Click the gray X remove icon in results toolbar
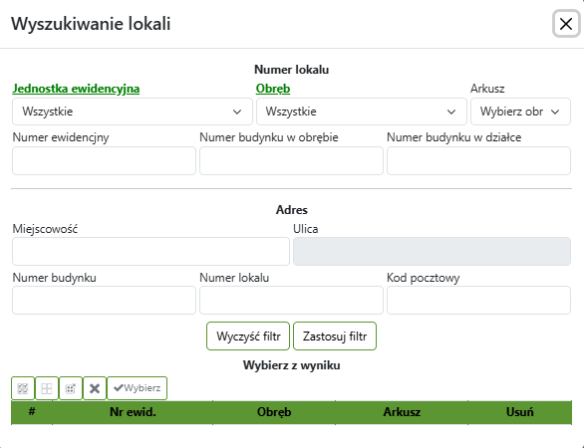Screen dimensions: 584x448 click(95, 388)
